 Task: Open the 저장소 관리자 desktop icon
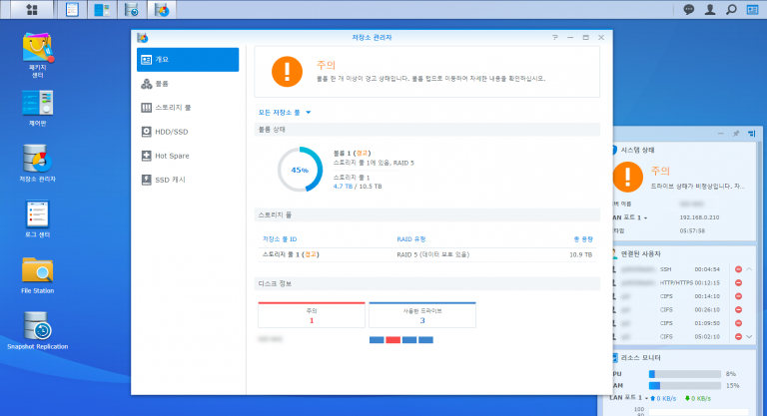38,164
